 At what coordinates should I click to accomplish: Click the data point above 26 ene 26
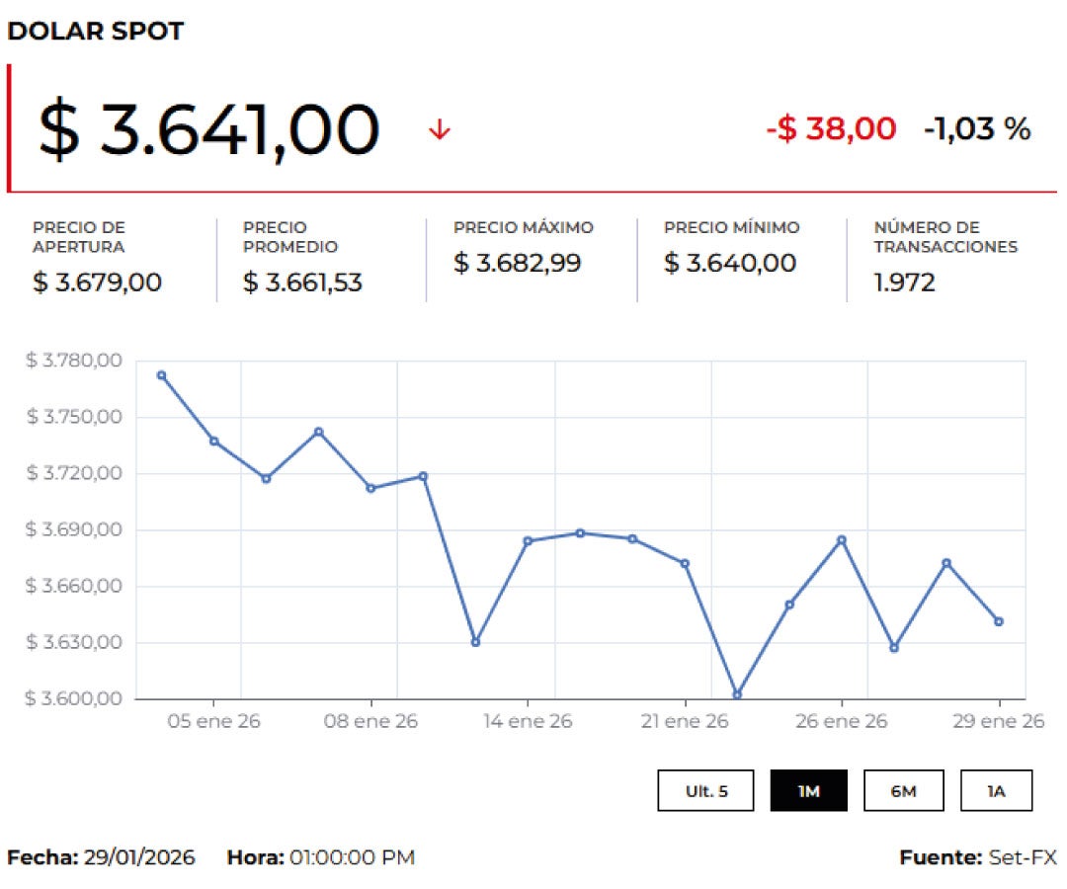[x=842, y=539]
